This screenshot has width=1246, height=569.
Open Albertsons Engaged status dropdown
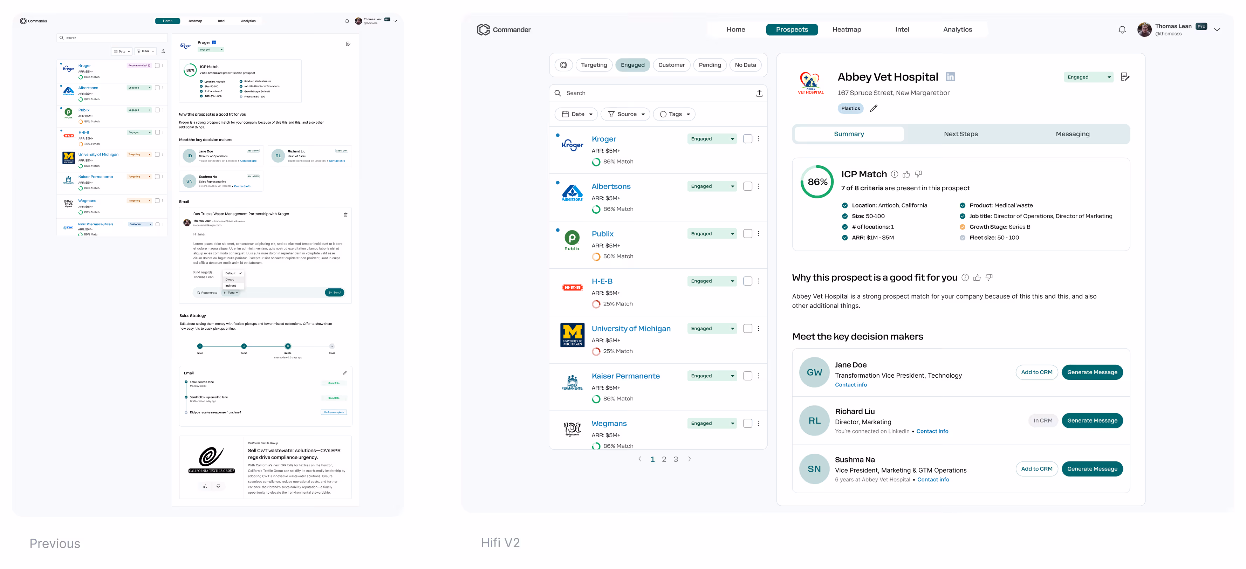click(x=712, y=186)
